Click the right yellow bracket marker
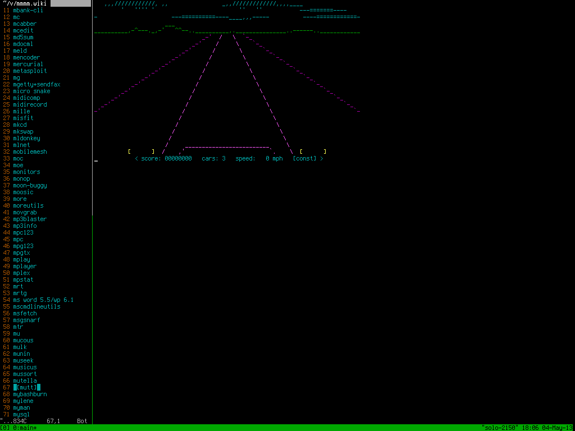The image size is (575, 431). [313, 152]
